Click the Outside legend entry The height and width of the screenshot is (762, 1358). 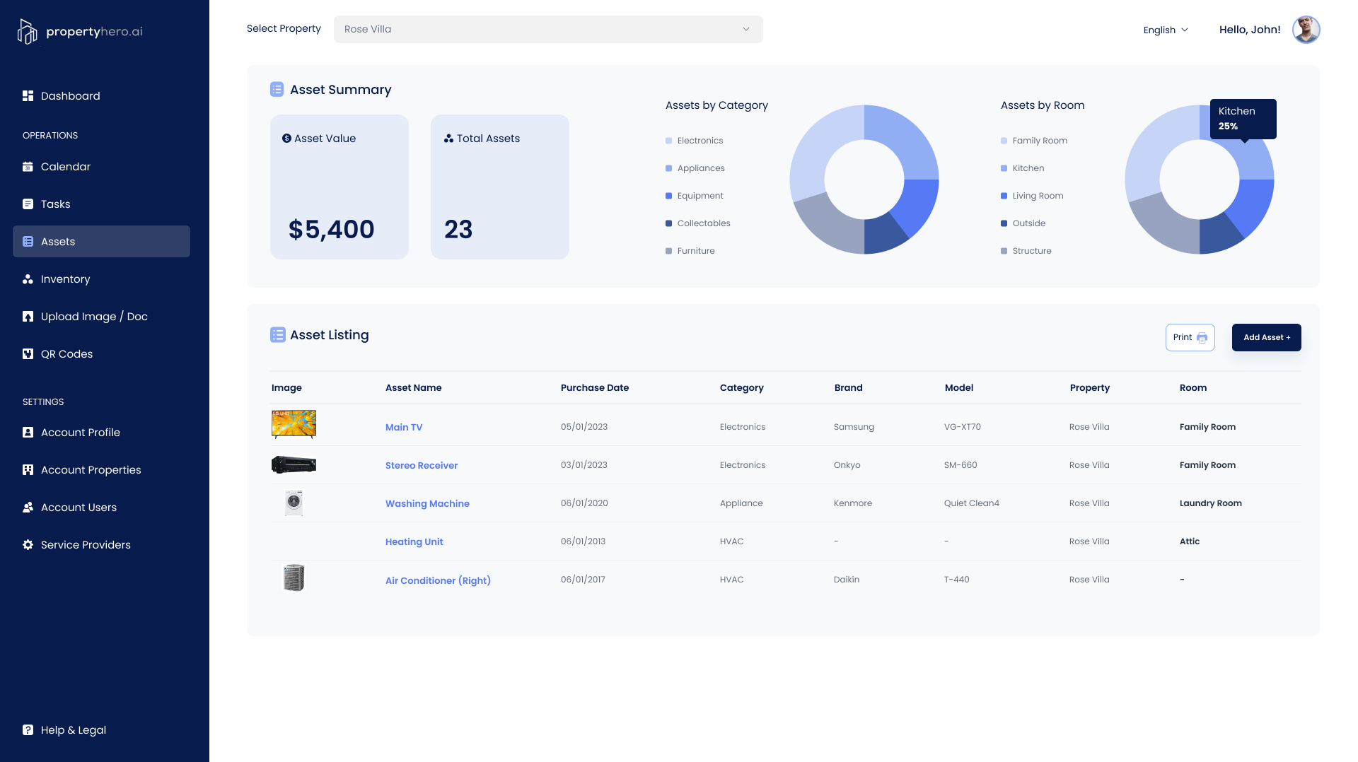coord(1023,223)
